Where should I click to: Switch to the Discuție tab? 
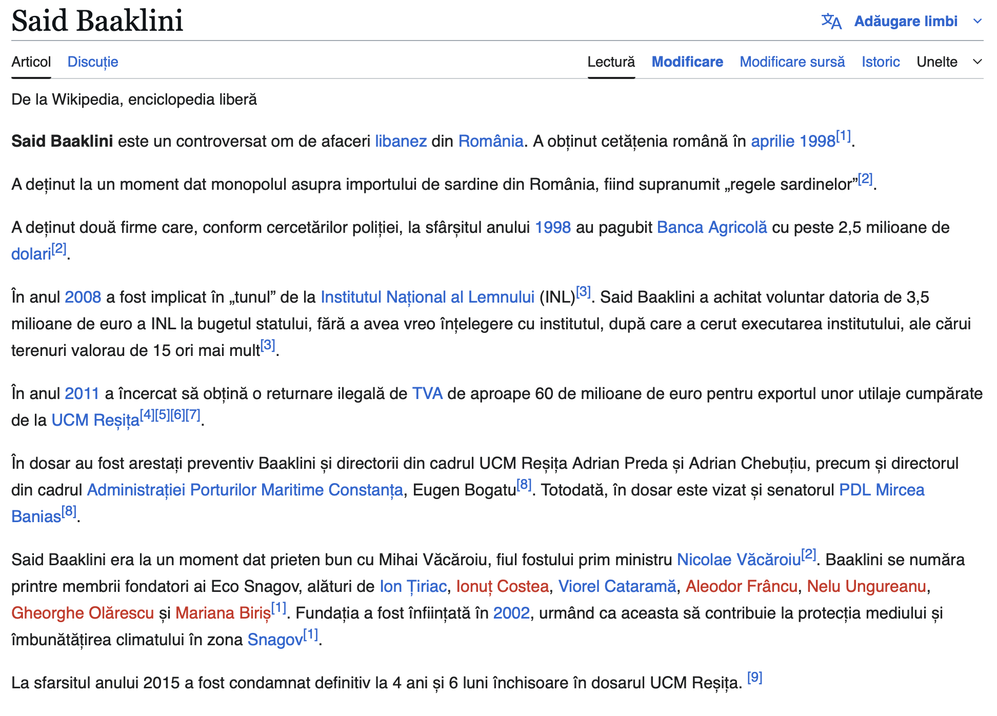click(x=93, y=62)
